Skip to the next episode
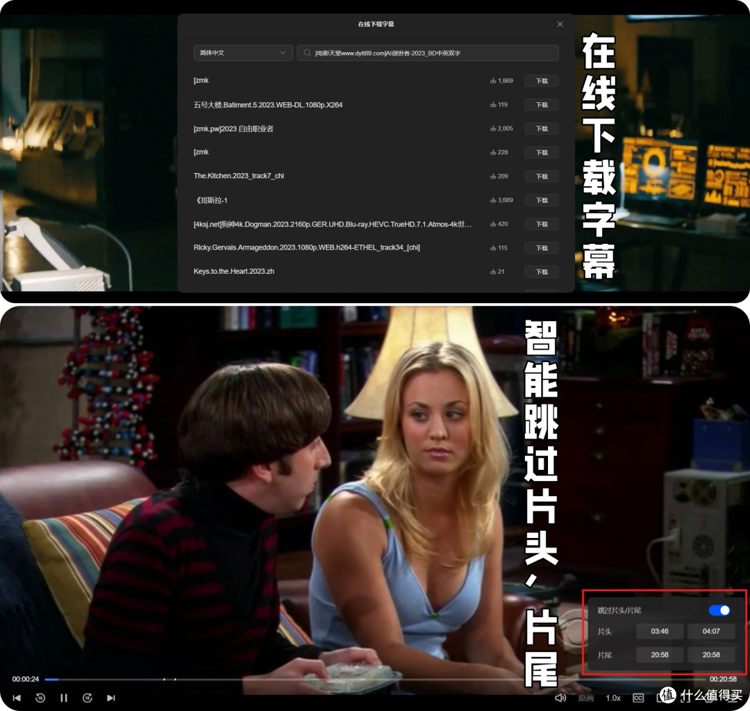 click(x=111, y=698)
